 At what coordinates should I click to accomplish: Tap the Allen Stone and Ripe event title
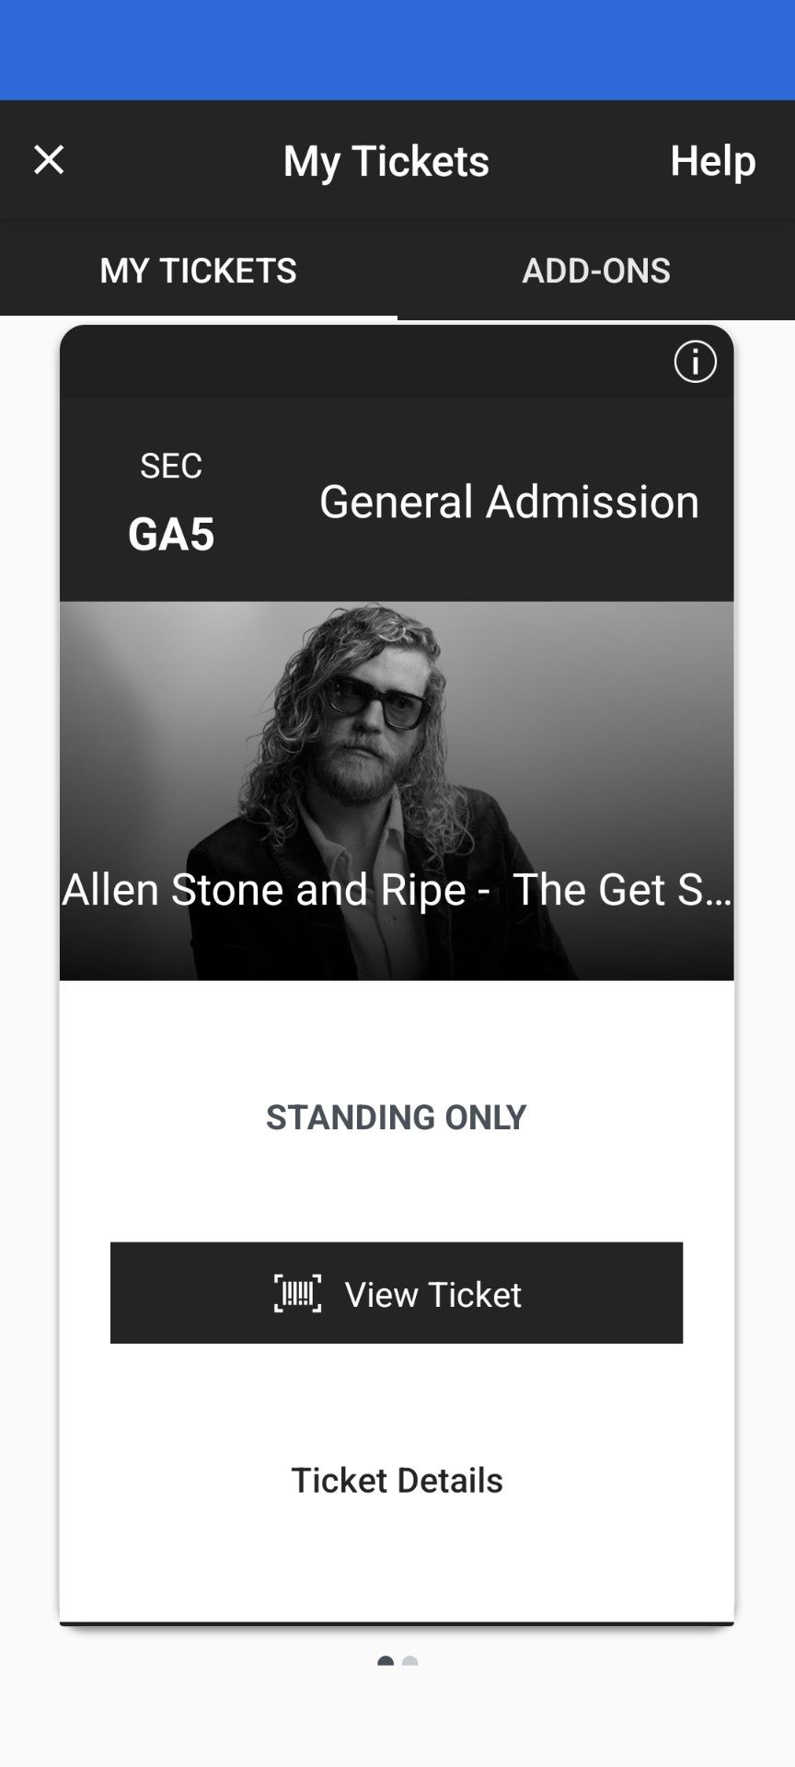point(276,889)
